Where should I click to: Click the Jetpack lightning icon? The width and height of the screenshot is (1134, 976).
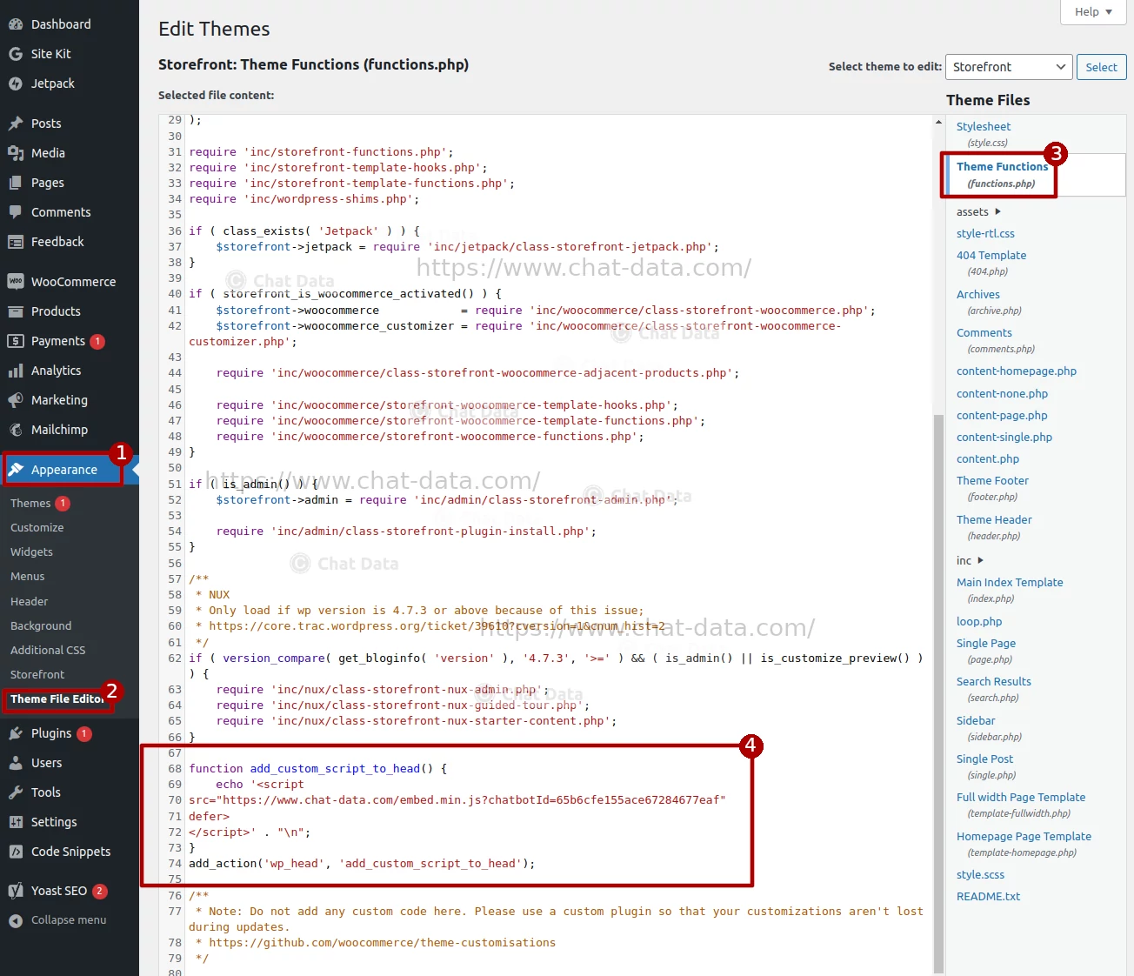point(16,84)
